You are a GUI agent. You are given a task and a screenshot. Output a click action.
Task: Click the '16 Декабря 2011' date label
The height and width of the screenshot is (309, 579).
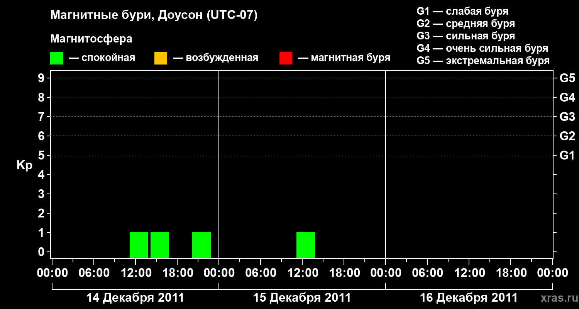(x=469, y=298)
